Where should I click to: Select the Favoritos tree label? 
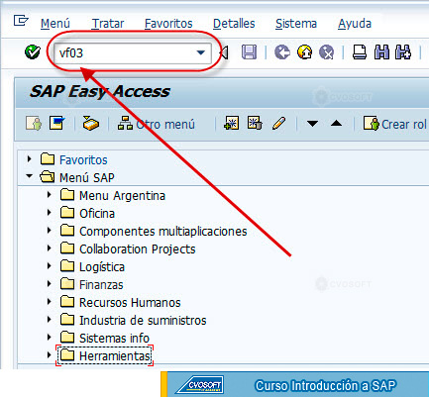click(83, 160)
